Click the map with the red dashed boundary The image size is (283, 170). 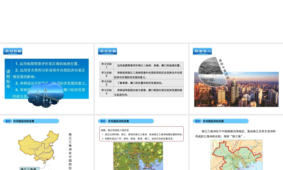(x=236, y=155)
